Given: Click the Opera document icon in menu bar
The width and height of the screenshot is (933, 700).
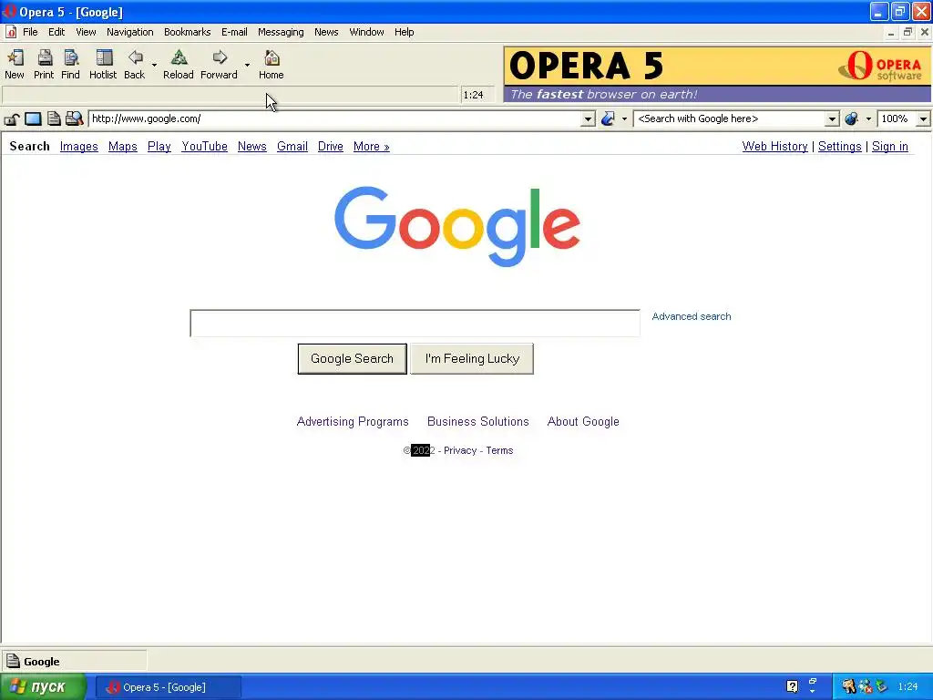Looking at the screenshot, I should (x=11, y=32).
